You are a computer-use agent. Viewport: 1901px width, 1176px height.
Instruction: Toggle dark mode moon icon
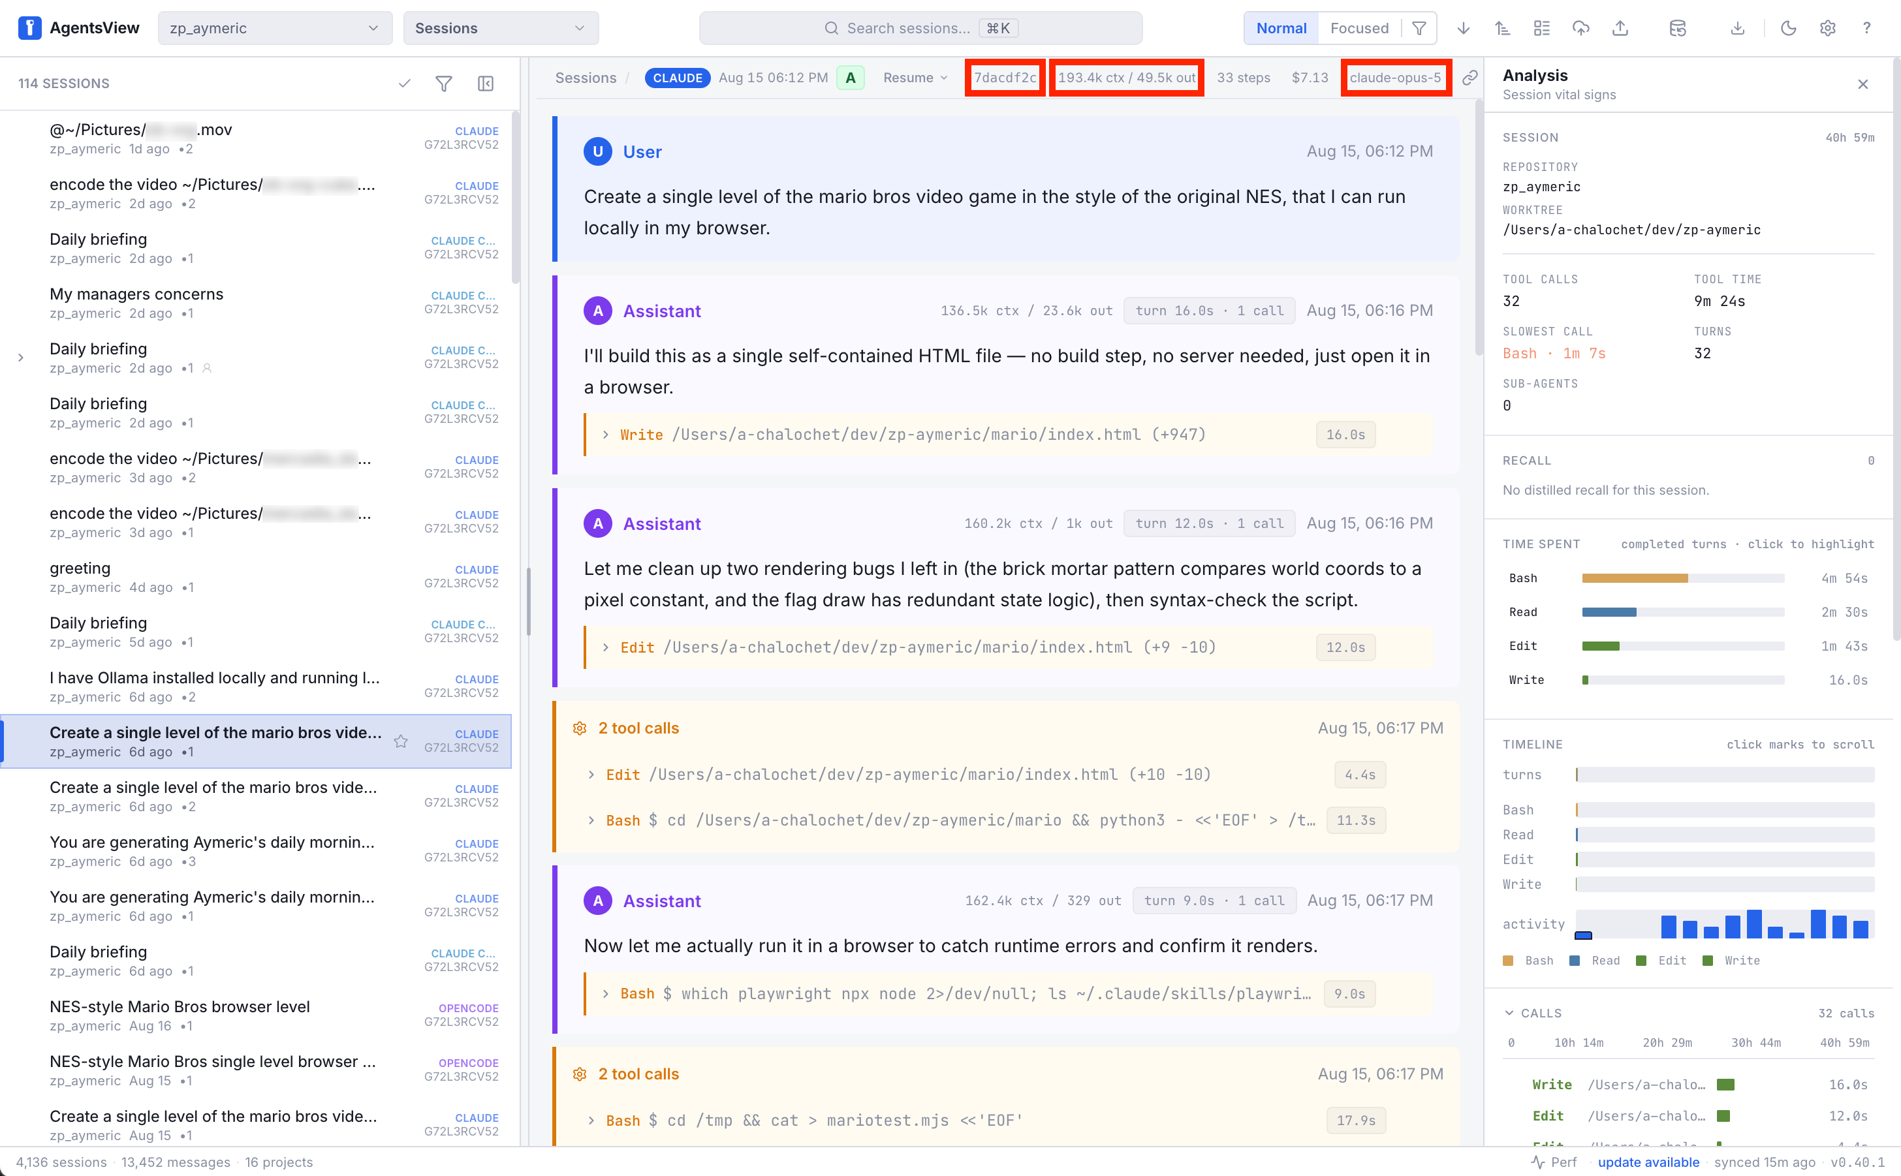(1788, 28)
